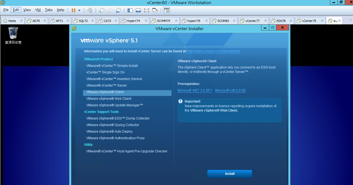Toggle the thumbnail bar view icon
Viewport: 353px width, 185px height.
pyautogui.click(x=138, y=10)
